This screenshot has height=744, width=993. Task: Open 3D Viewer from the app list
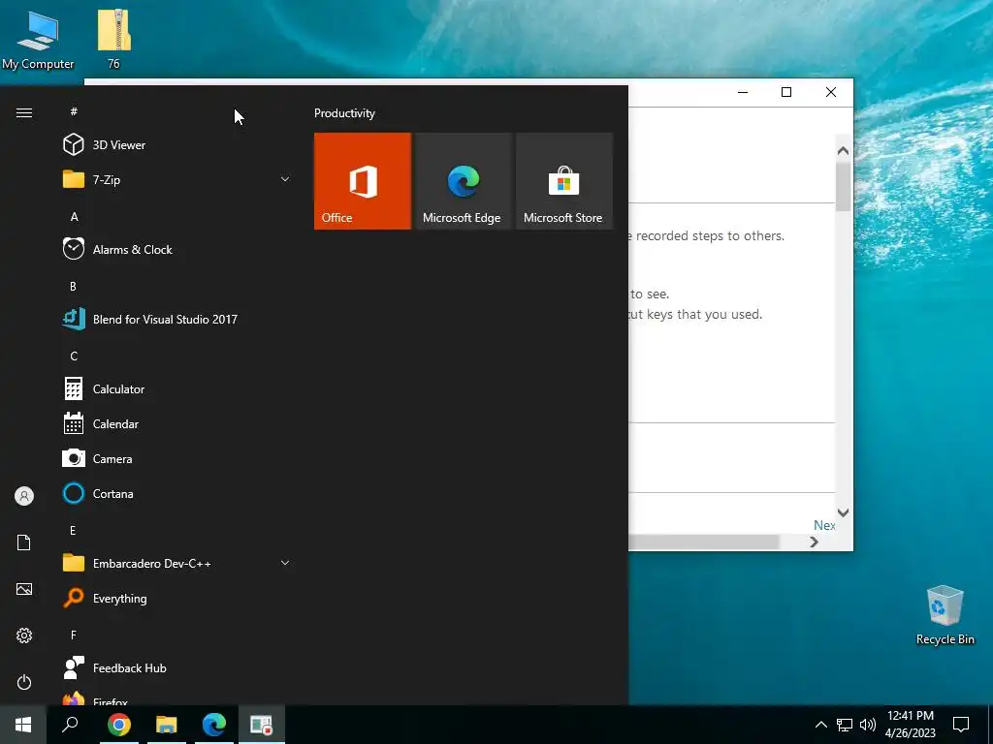(x=177, y=145)
